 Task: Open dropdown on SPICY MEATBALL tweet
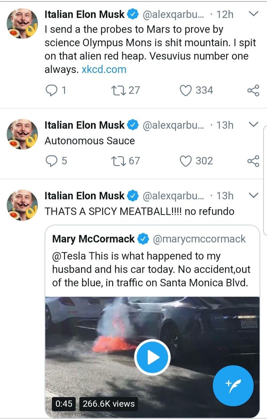coord(254,195)
